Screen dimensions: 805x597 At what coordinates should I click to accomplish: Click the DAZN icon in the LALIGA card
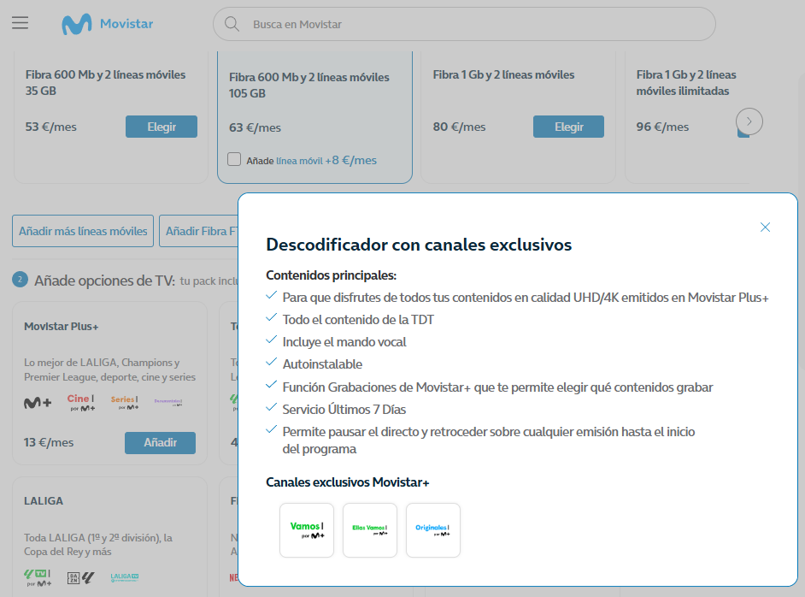coord(79,576)
